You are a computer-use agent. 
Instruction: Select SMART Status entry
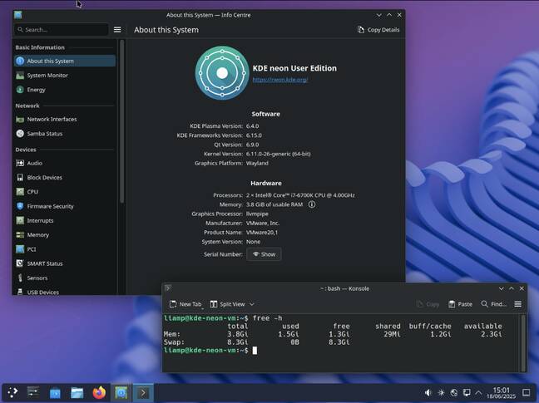click(x=65, y=263)
